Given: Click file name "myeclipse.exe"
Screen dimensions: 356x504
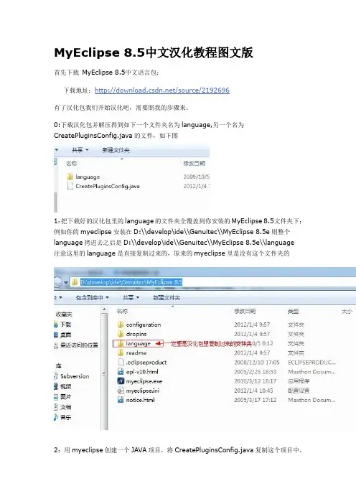Looking at the screenshot, I should click(144, 381).
